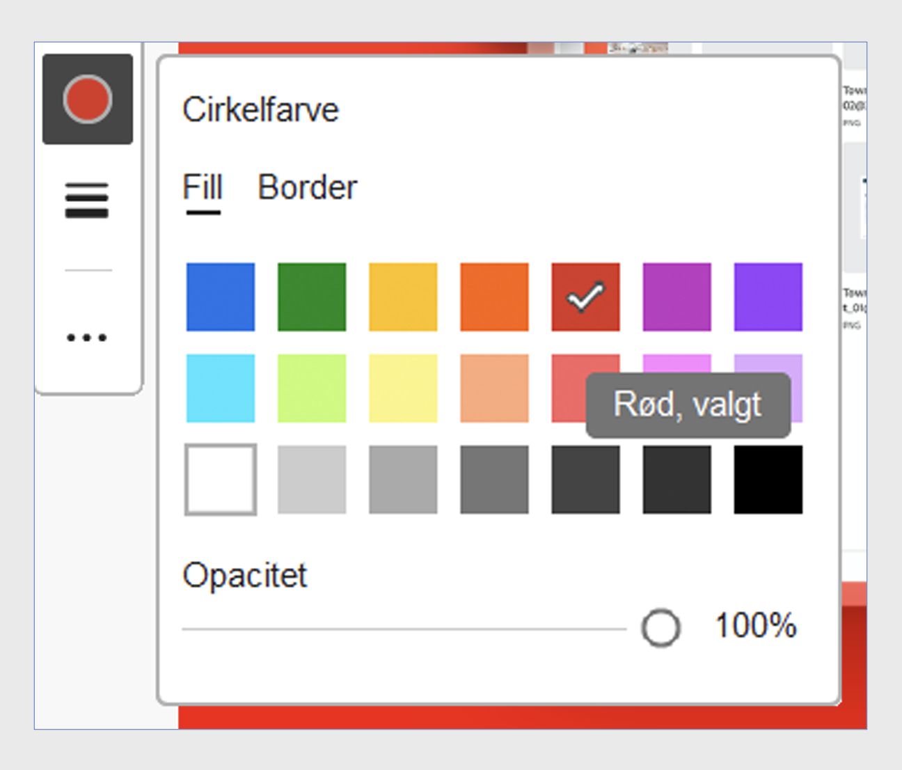Choose the light peach color swatch
This screenshot has height=770, width=902.
point(494,388)
